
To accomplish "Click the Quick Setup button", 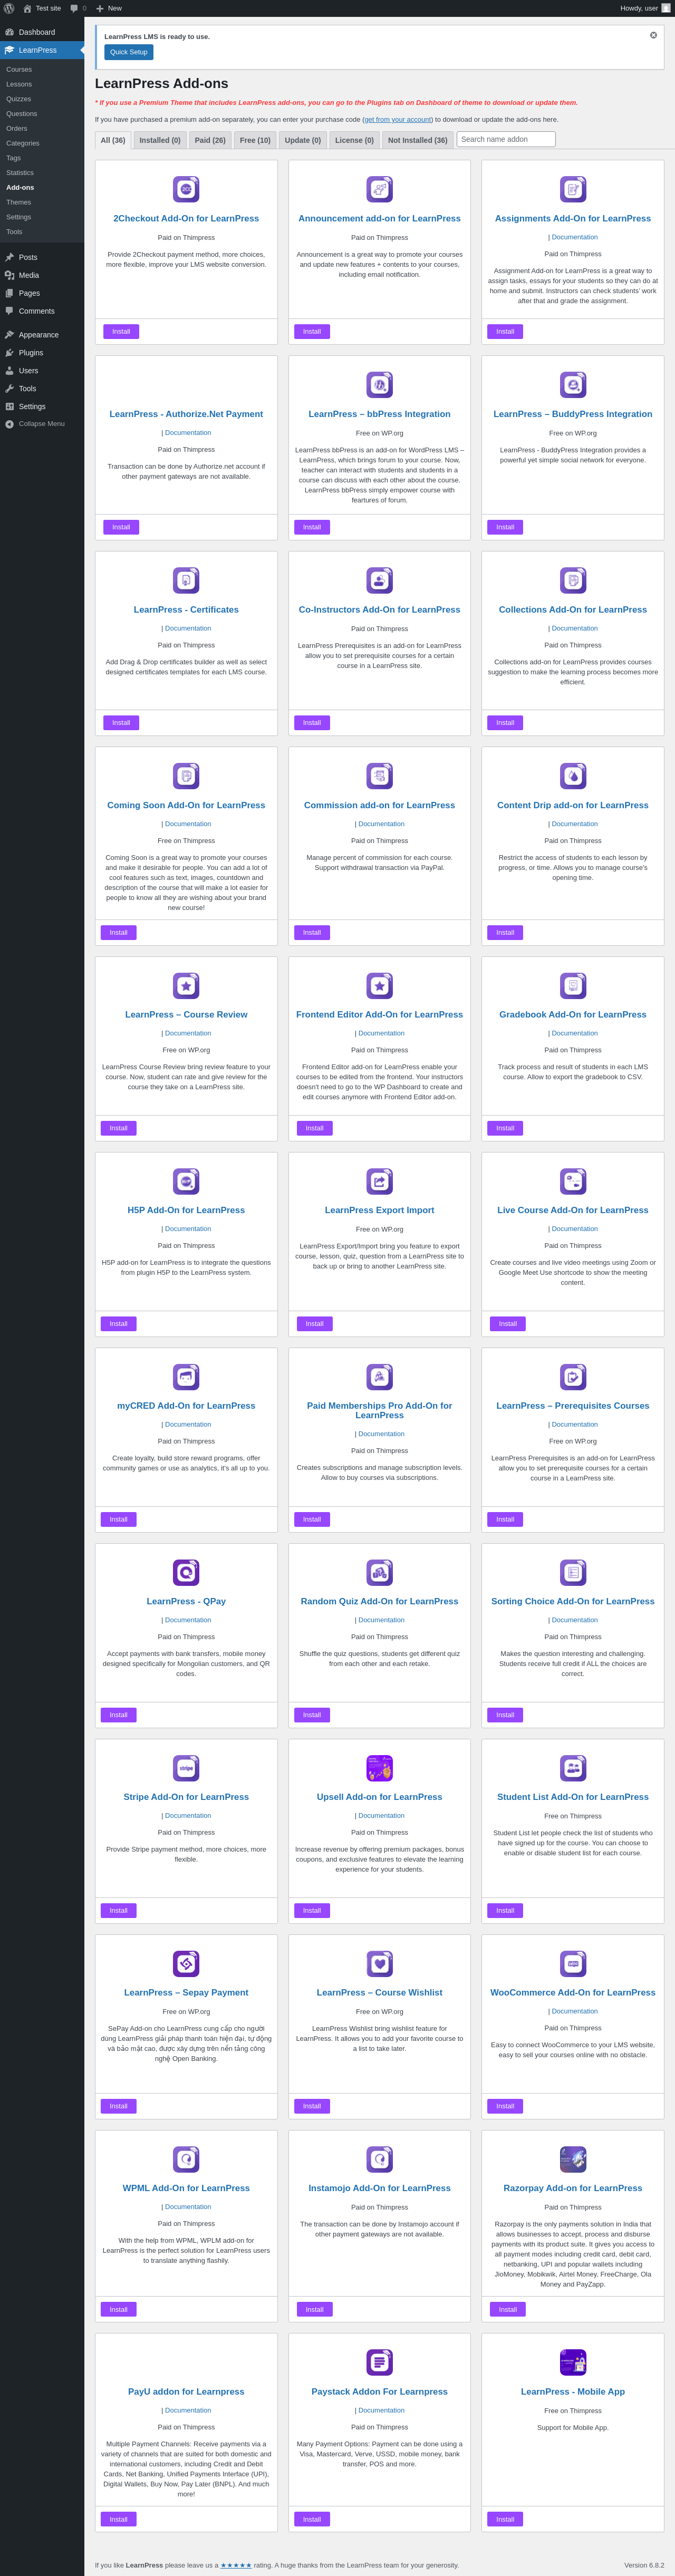I will pos(129,52).
